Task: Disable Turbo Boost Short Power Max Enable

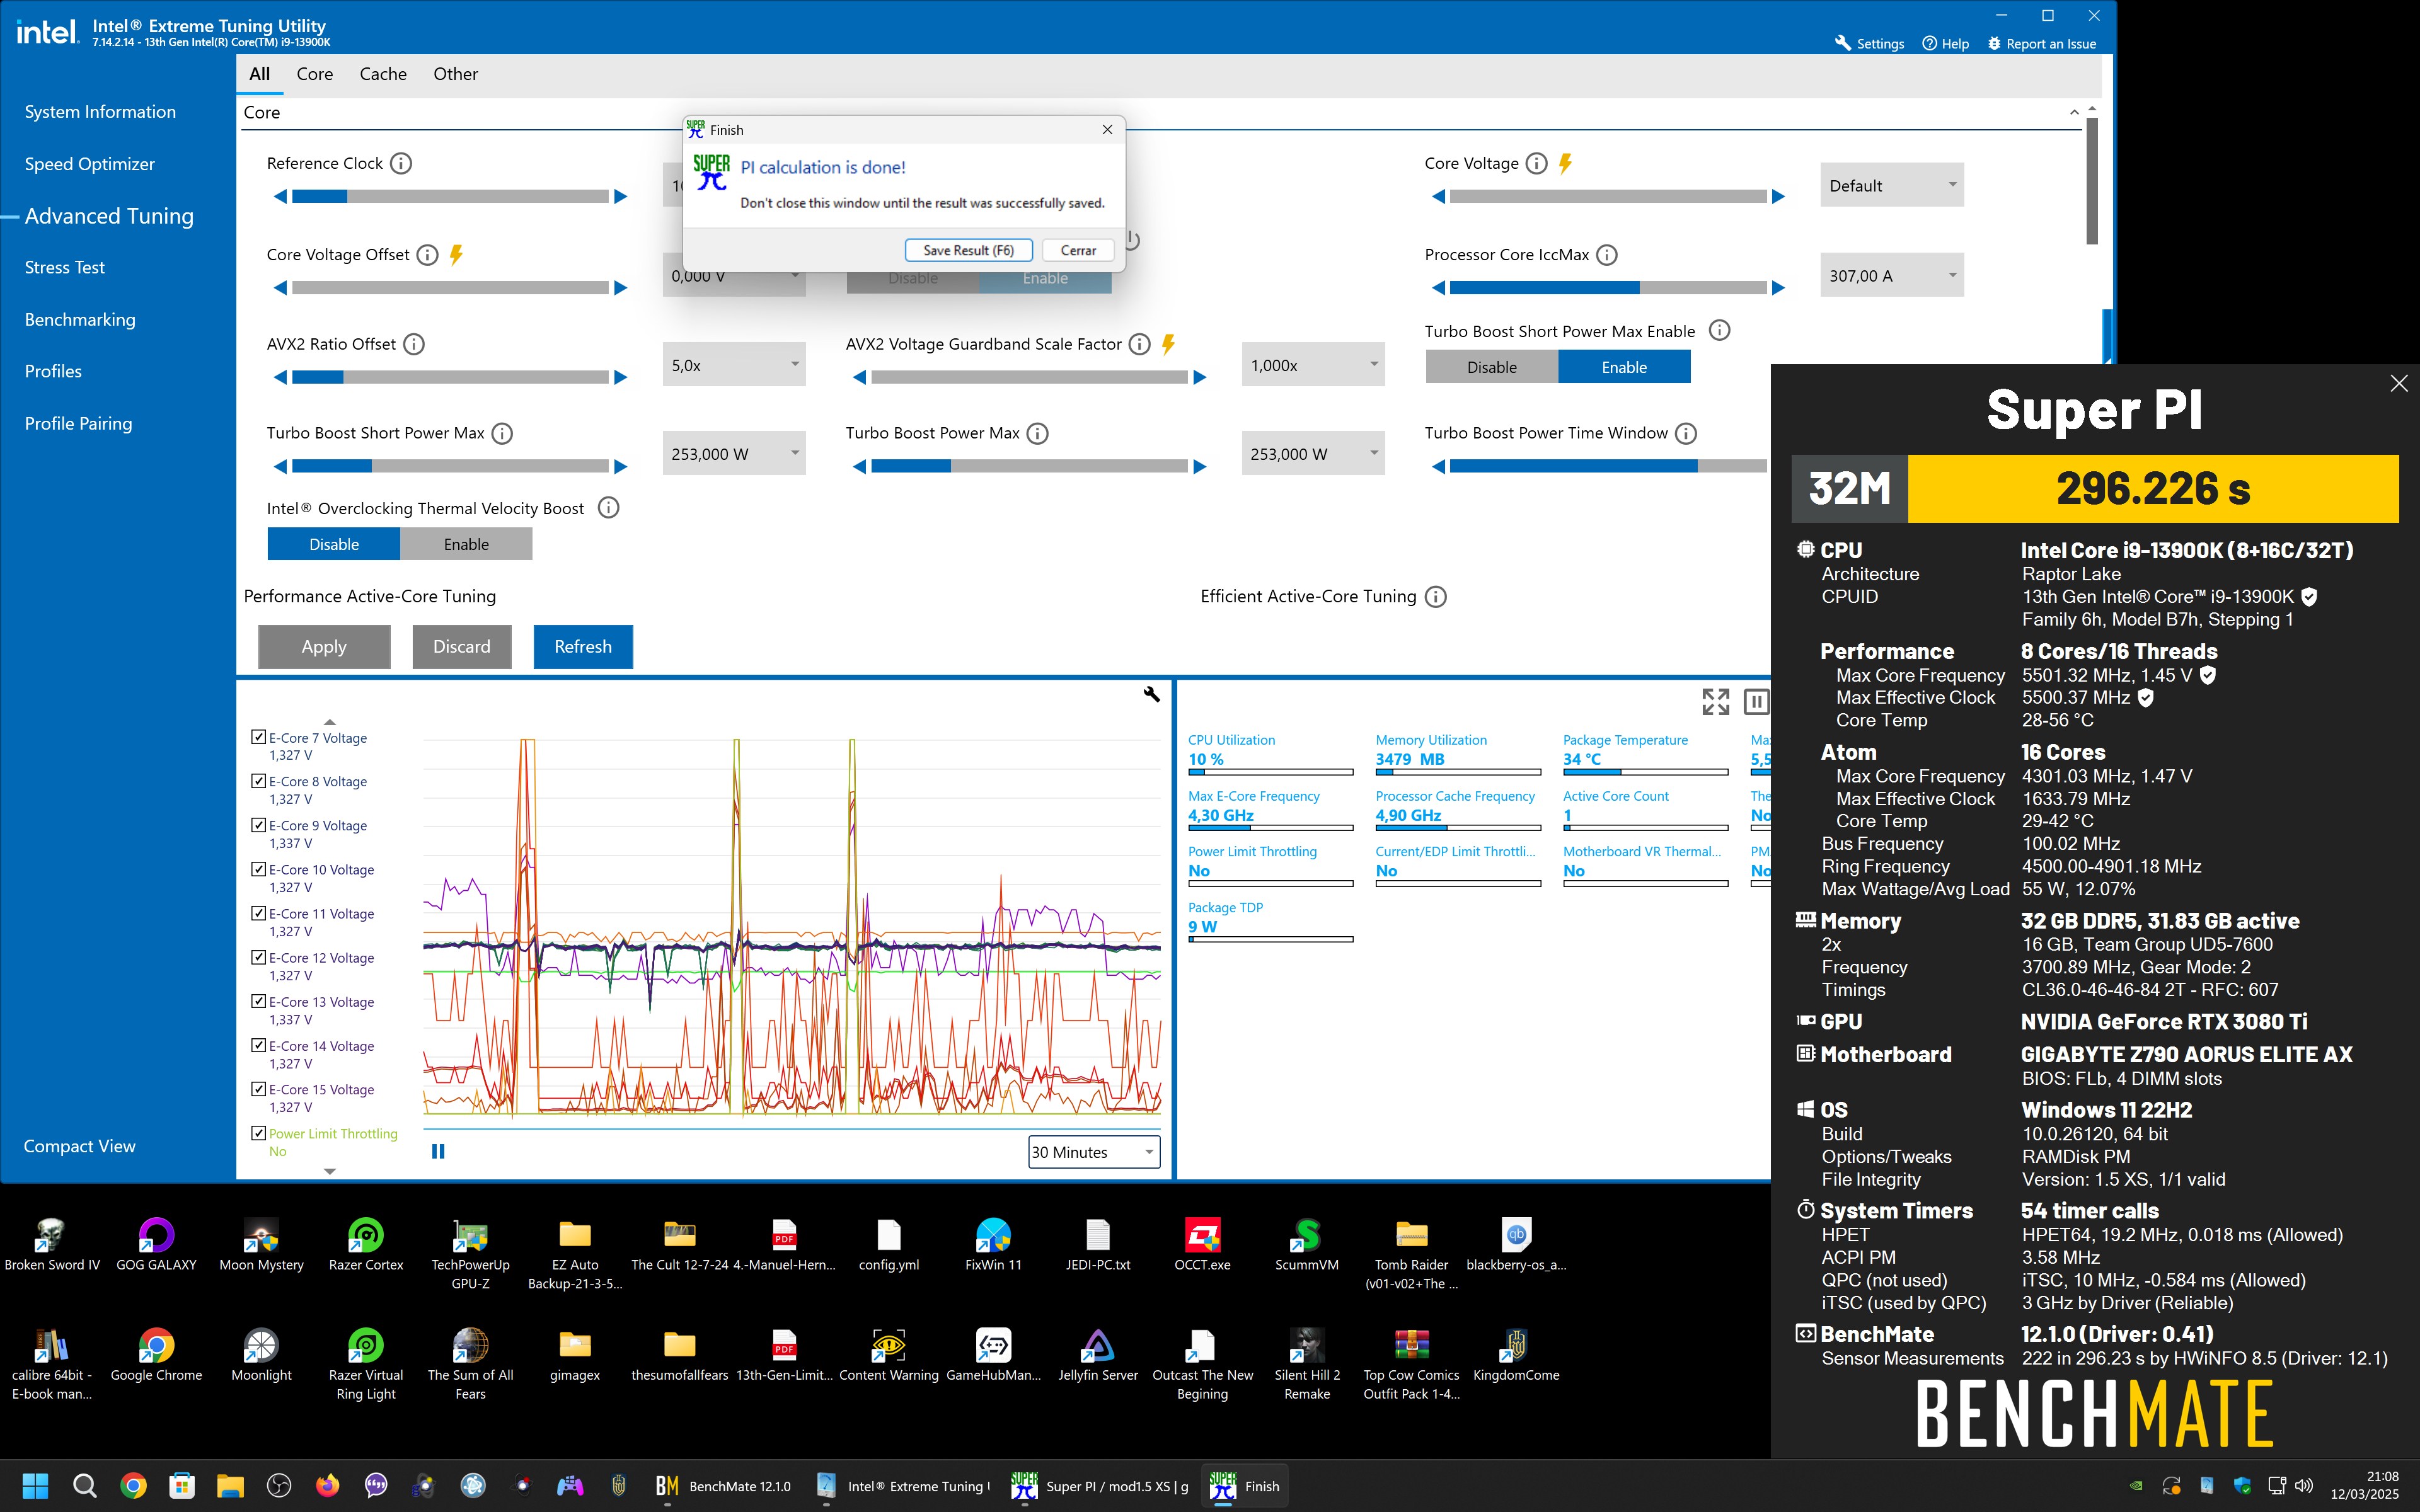Action: click(1492, 367)
